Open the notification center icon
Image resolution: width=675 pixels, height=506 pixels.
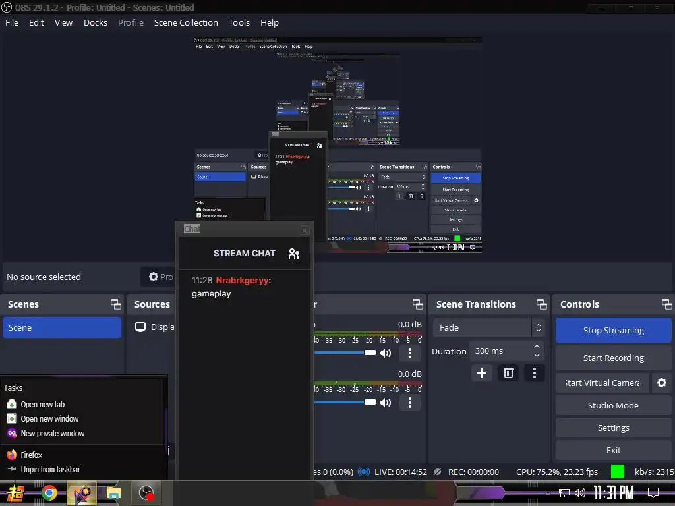click(x=653, y=493)
